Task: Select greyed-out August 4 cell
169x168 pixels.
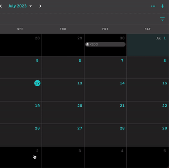Action: point(105,157)
